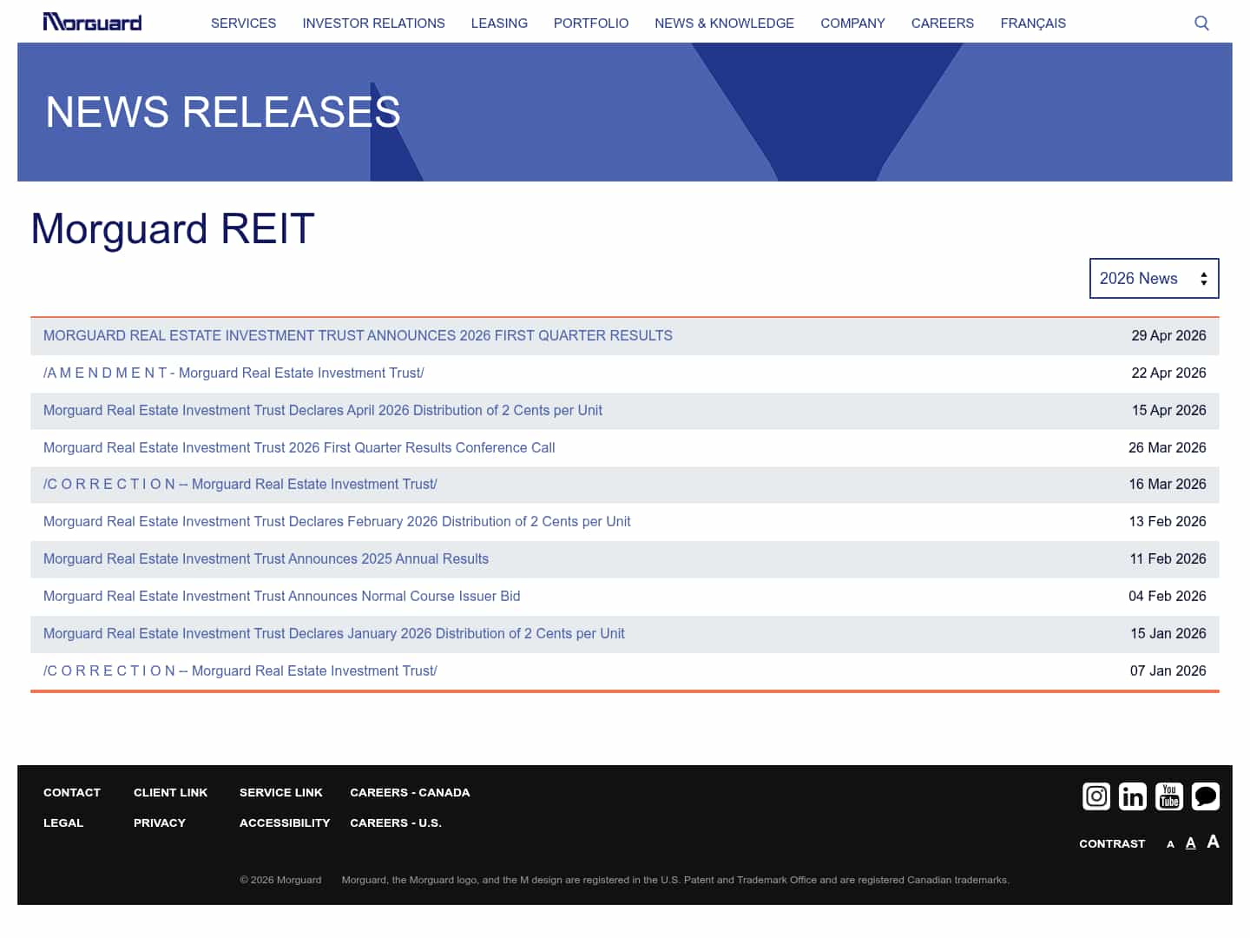Open the search magnifier icon
Image resolution: width=1250 pixels, height=938 pixels.
pyautogui.click(x=1201, y=23)
